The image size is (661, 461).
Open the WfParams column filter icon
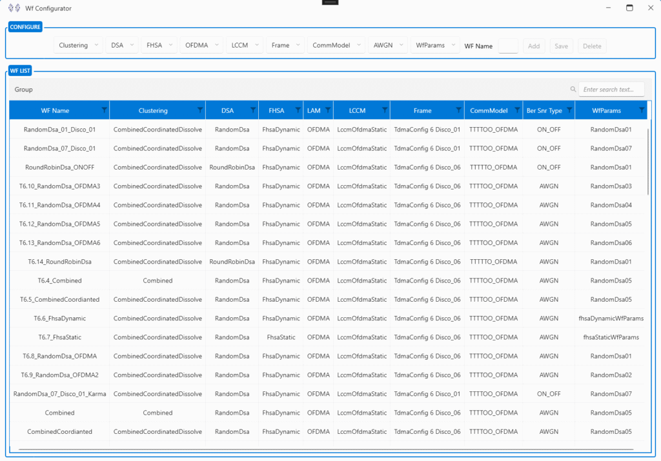(641, 110)
